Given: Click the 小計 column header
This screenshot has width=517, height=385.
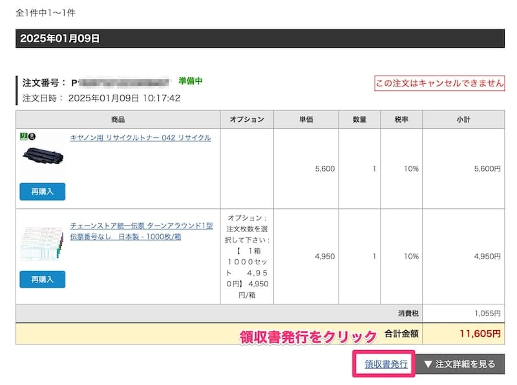Looking at the screenshot, I should point(463,119).
